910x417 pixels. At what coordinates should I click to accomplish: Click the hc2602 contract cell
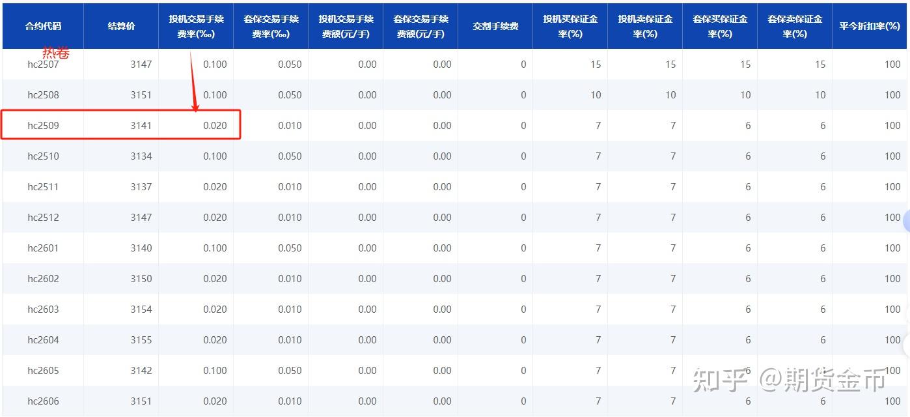pos(43,279)
